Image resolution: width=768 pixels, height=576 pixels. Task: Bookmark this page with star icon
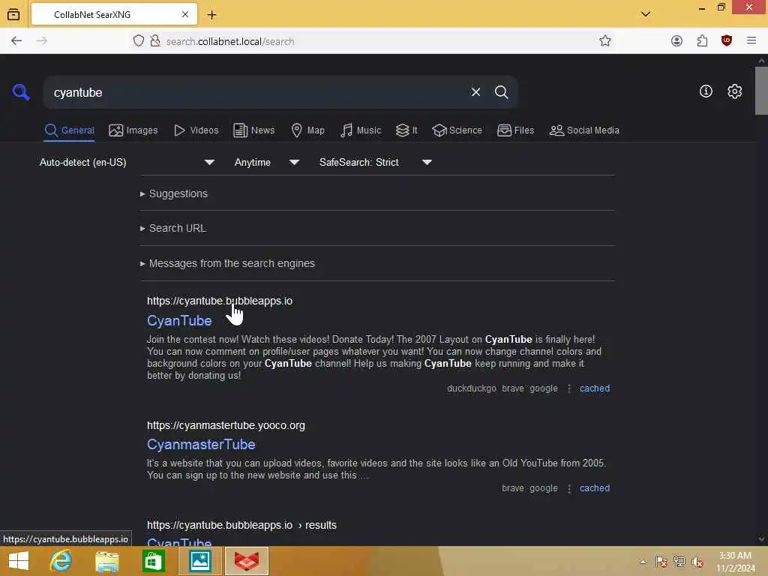tap(605, 41)
